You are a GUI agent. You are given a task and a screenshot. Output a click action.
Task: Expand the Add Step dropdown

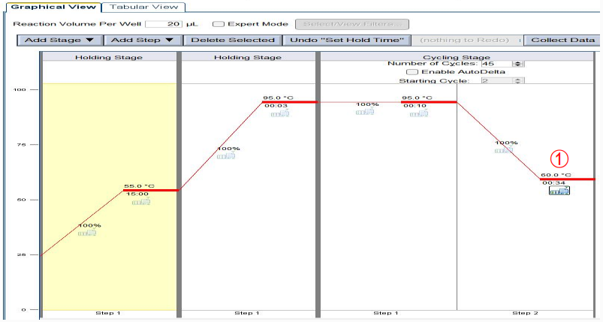(142, 40)
